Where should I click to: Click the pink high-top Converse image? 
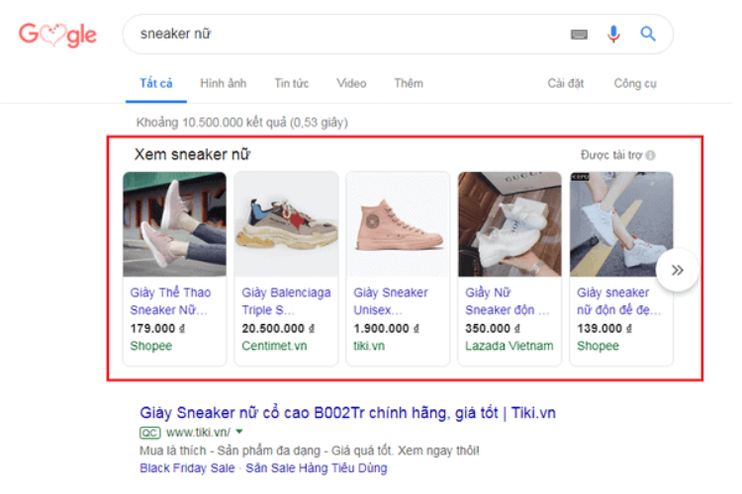tap(398, 224)
